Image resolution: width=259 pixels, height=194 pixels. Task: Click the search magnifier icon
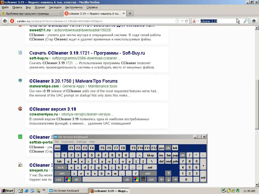(246, 21)
